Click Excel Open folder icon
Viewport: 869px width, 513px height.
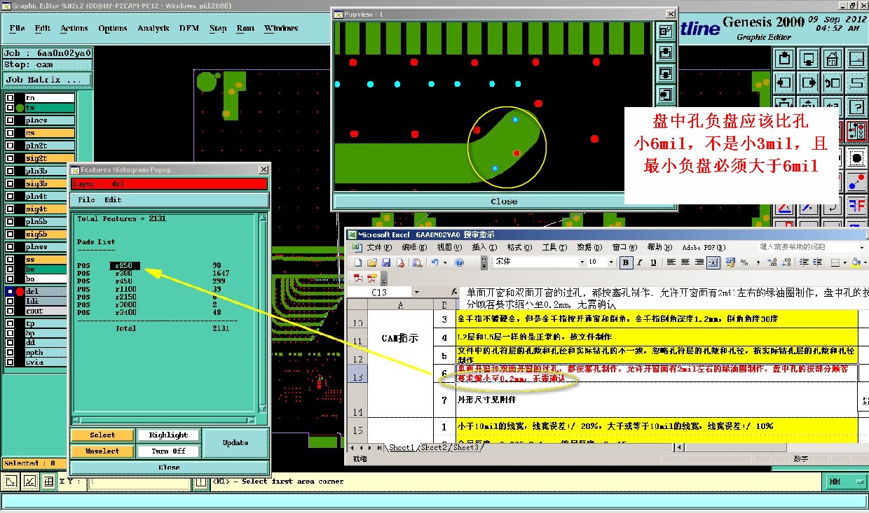[x=372, y=262]
